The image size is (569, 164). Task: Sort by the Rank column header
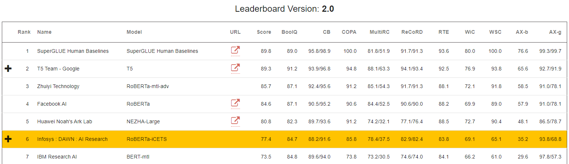coord(24,32)
